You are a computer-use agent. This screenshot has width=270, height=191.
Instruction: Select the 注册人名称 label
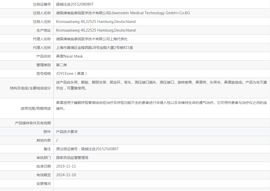(x=42, y=13)
